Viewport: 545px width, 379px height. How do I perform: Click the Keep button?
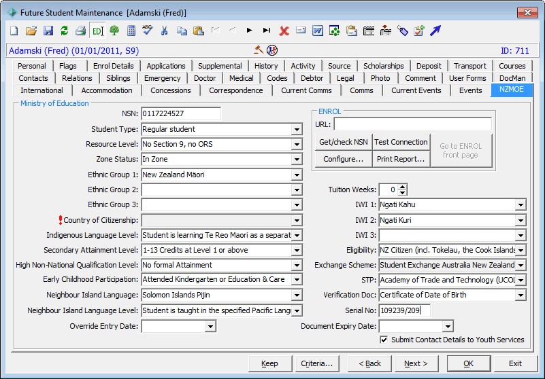click(x=269, y=363)
